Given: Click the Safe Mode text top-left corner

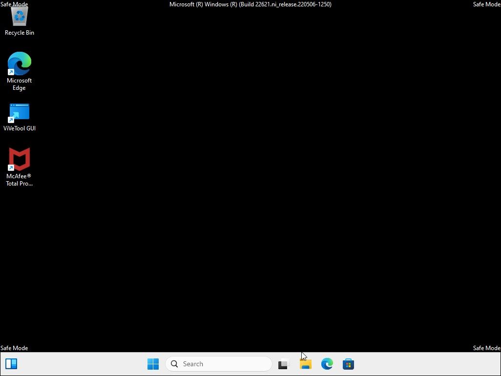Looking at the screenshot, I should (x=14, y=4).
